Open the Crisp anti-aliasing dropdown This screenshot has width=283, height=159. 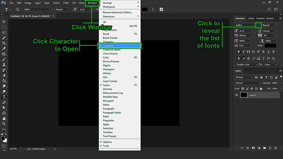pos(270,64)
